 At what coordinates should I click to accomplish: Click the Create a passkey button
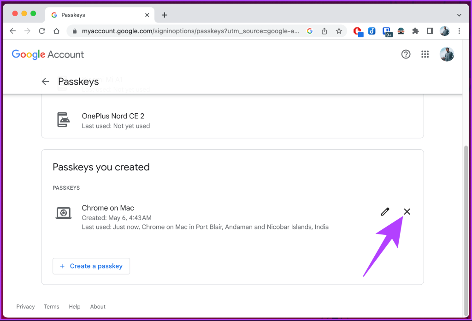coord(91,266)
